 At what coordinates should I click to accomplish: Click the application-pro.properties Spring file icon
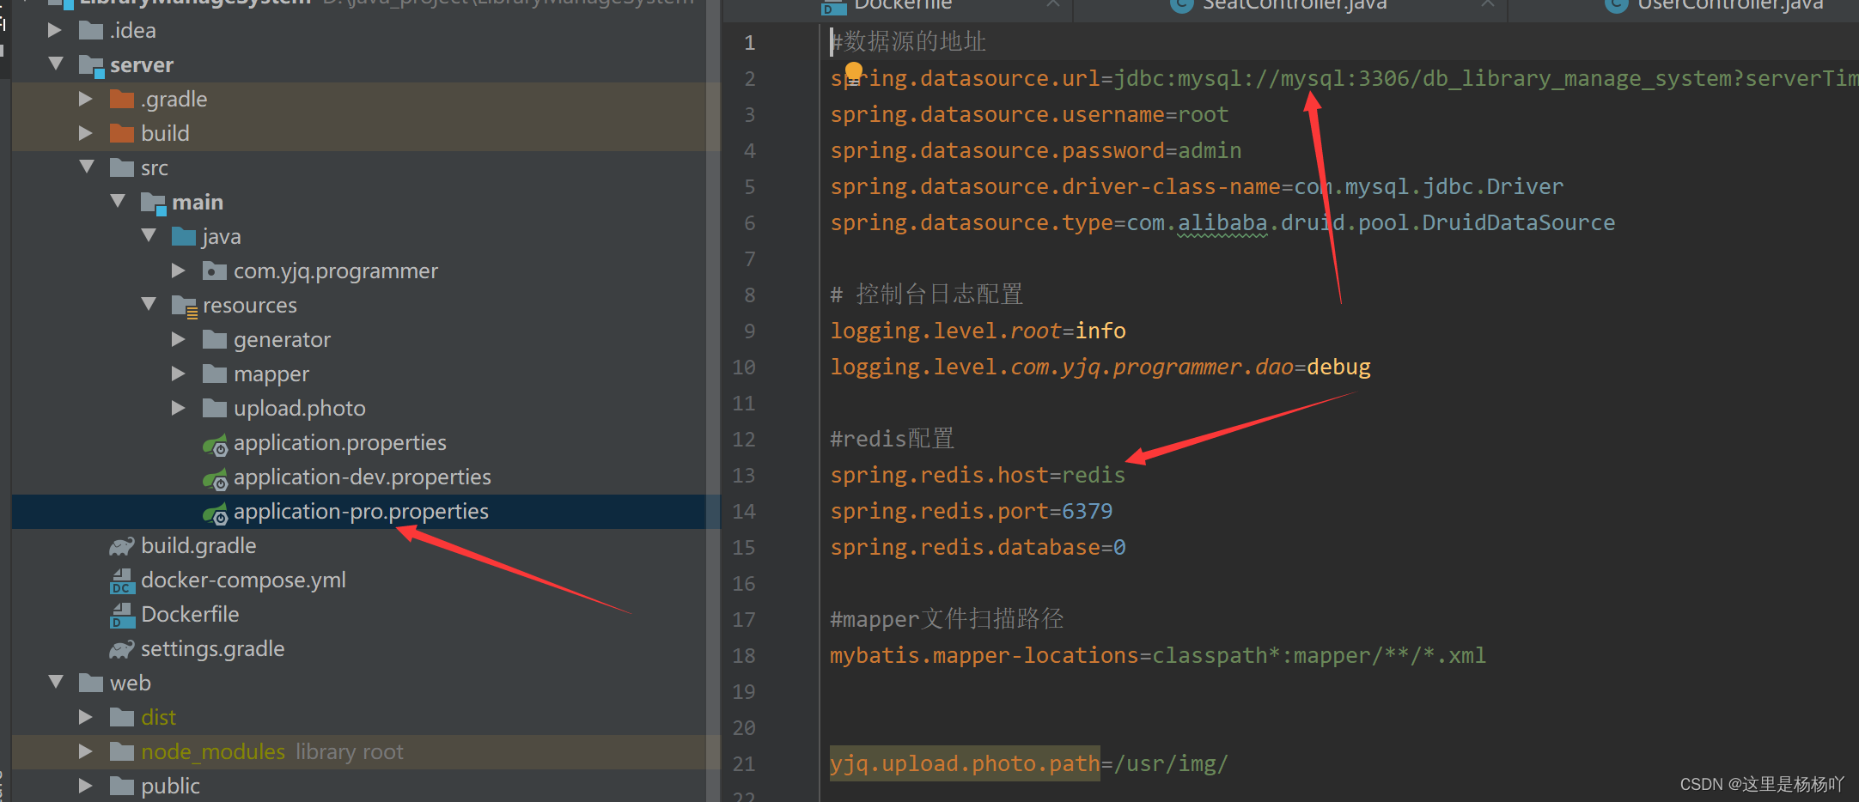click(x=215, y=513)
